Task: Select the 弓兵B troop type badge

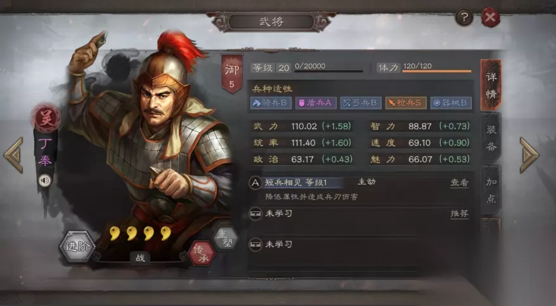Action: pyautogui.click(x=361, y=103)
